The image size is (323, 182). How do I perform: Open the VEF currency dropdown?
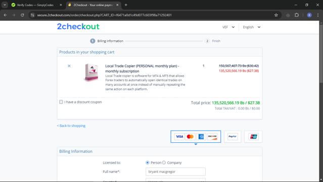(x=228, y=27)
